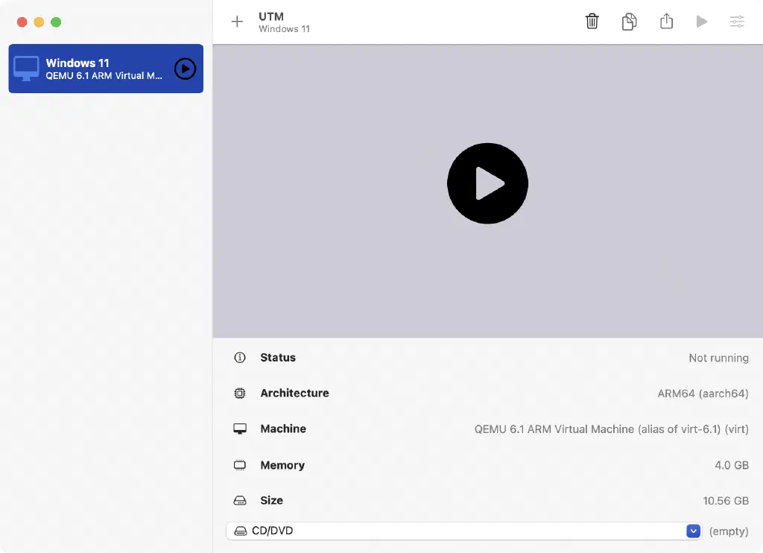
Task: Close the UTM window with the red button
Action: pyautogui.click(x=22, y=22)
